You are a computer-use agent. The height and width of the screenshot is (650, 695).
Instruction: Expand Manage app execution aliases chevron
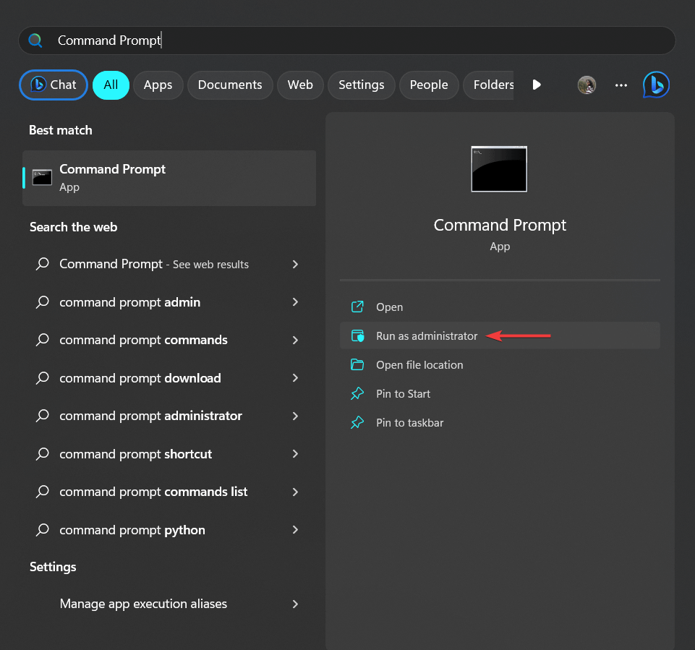pos(295,604)
